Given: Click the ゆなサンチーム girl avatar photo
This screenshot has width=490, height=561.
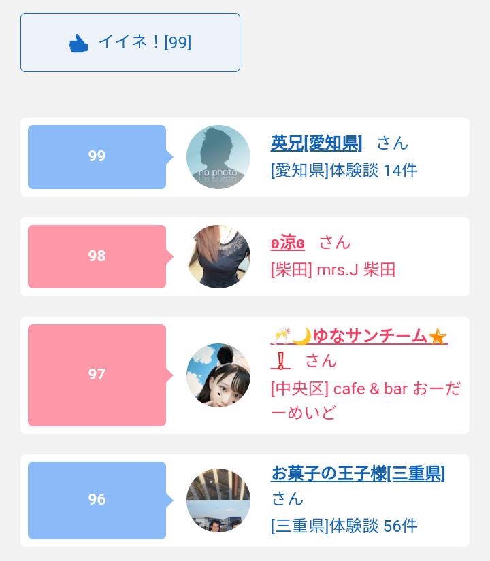Looking at the screenshot, I should (218, 375).
